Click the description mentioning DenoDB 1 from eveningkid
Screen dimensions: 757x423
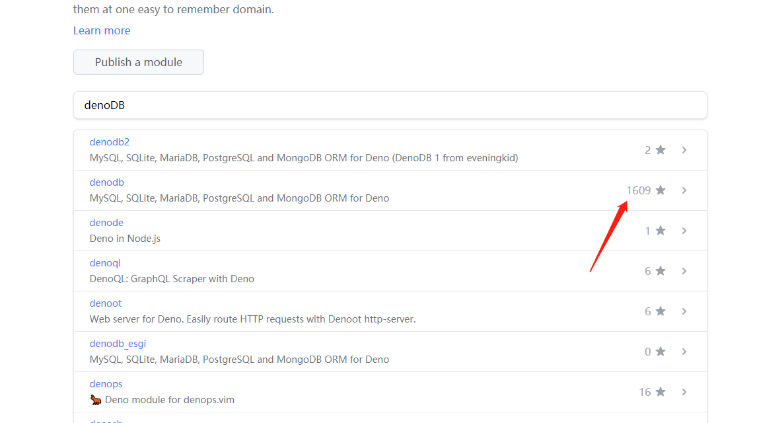[304, 158]
